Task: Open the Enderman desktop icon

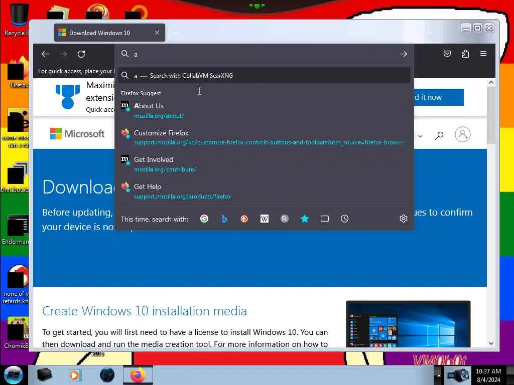Action: click(16, 229)
